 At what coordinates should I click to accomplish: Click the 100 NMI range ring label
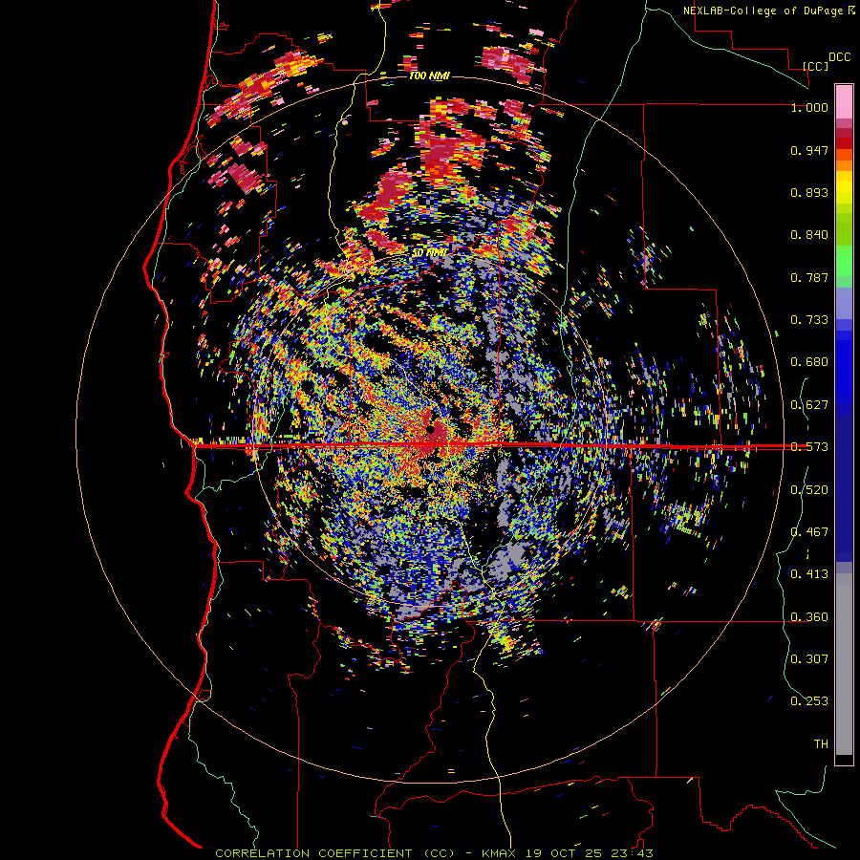tap(429, 75)
